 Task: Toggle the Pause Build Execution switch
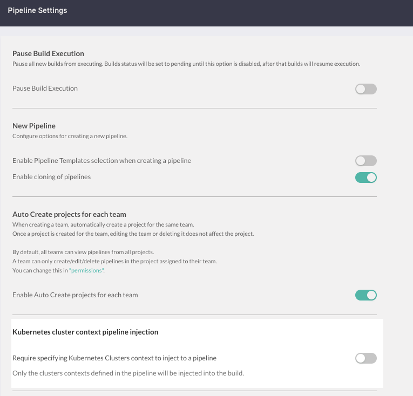pos(365,89)
